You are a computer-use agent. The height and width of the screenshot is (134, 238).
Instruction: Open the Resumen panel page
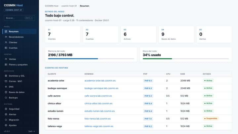(x=20, y=31)
